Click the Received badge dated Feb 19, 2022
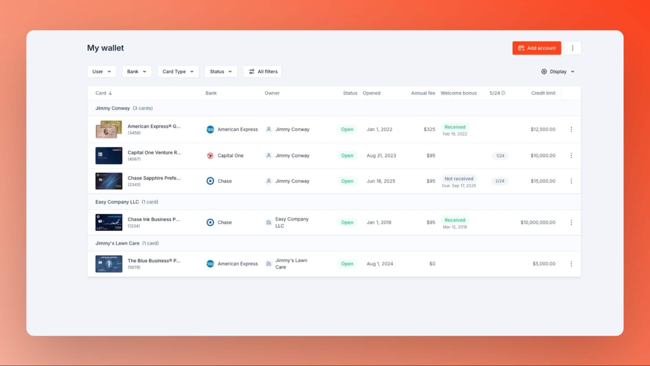This screenshot has height=366, width=650. coord(455,127)
